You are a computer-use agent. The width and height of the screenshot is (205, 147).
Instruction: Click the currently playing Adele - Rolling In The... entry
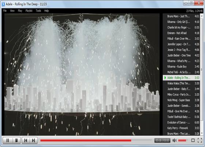point(181,78)
